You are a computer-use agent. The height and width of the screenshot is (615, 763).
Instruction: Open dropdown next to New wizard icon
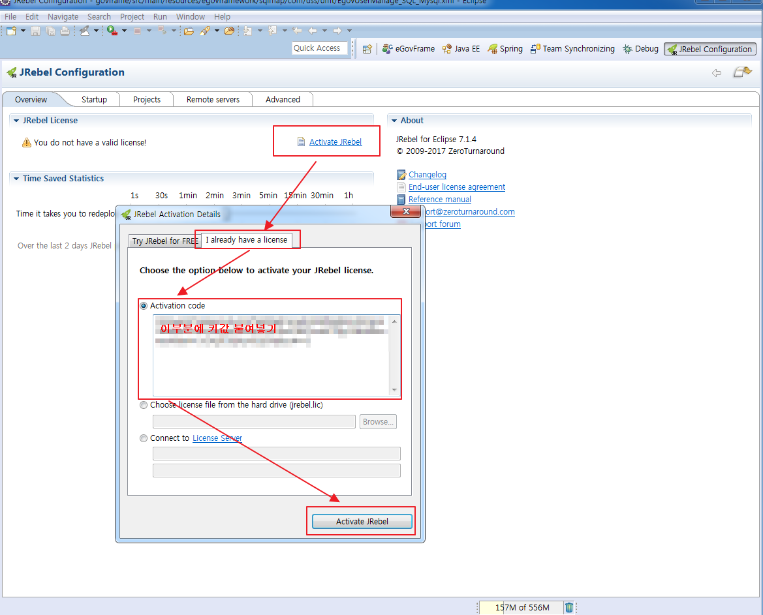(23, 31)
